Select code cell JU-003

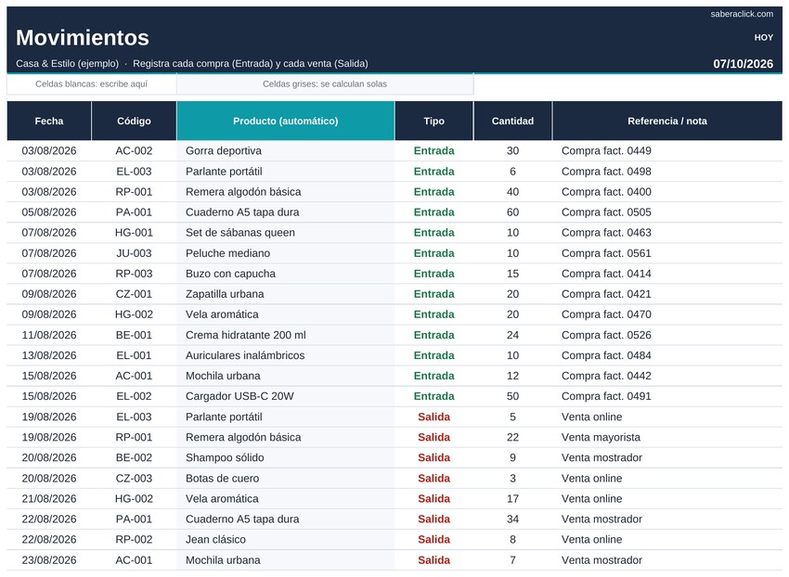pos(134,253)
